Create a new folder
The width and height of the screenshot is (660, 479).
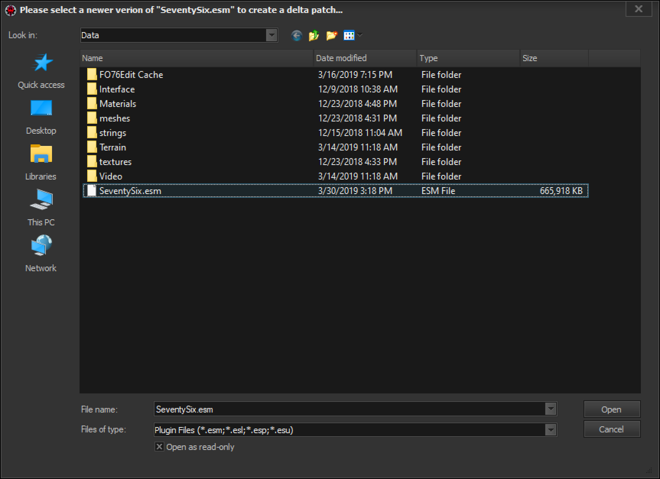[x=331, y=35]
